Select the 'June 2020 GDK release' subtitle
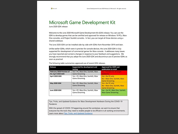The image size is (178, 134). pyautogui.click(x=58, y=27)
